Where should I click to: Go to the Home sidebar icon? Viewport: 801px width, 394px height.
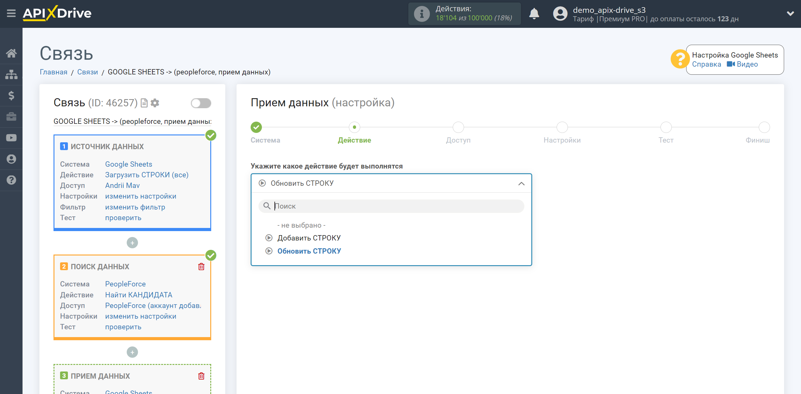(x=11, y=53)
